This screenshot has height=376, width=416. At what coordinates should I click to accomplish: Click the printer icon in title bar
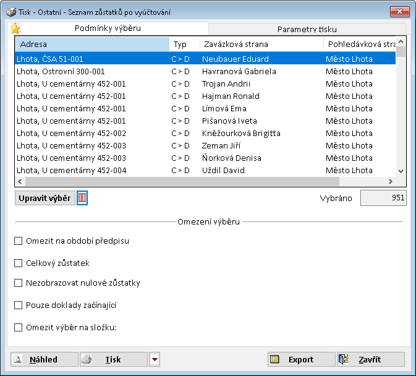(11, 12)
